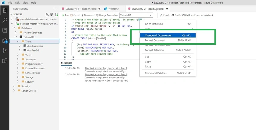256x130 pixels.
Task: Click the New Server Group icon in the Servers header
Action: pyautogui.click(x=52, y=14)
